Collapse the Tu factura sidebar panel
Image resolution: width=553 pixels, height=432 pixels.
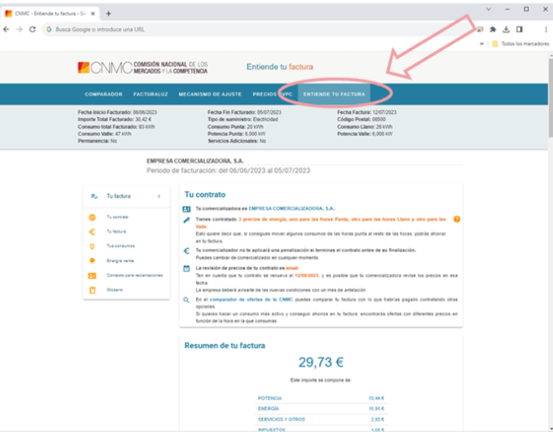159,196
